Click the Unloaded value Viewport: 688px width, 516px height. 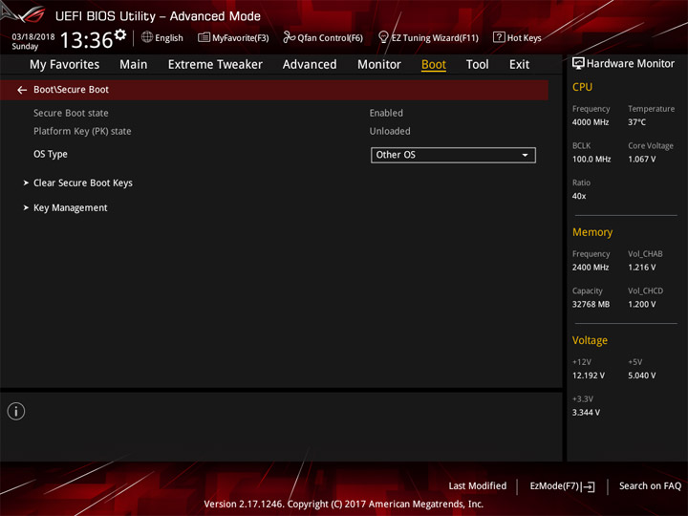tap(390, 131)
